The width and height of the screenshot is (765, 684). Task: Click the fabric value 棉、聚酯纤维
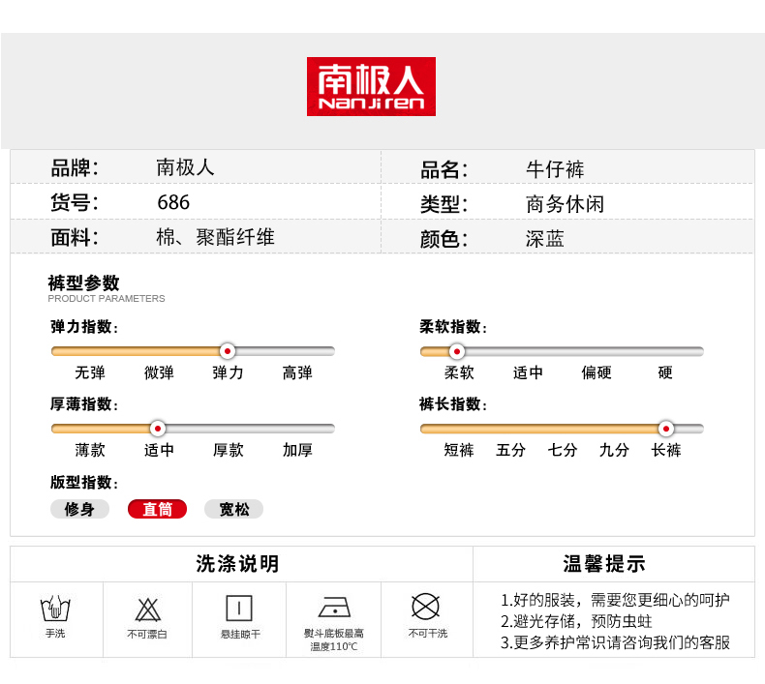click(215, 237)
